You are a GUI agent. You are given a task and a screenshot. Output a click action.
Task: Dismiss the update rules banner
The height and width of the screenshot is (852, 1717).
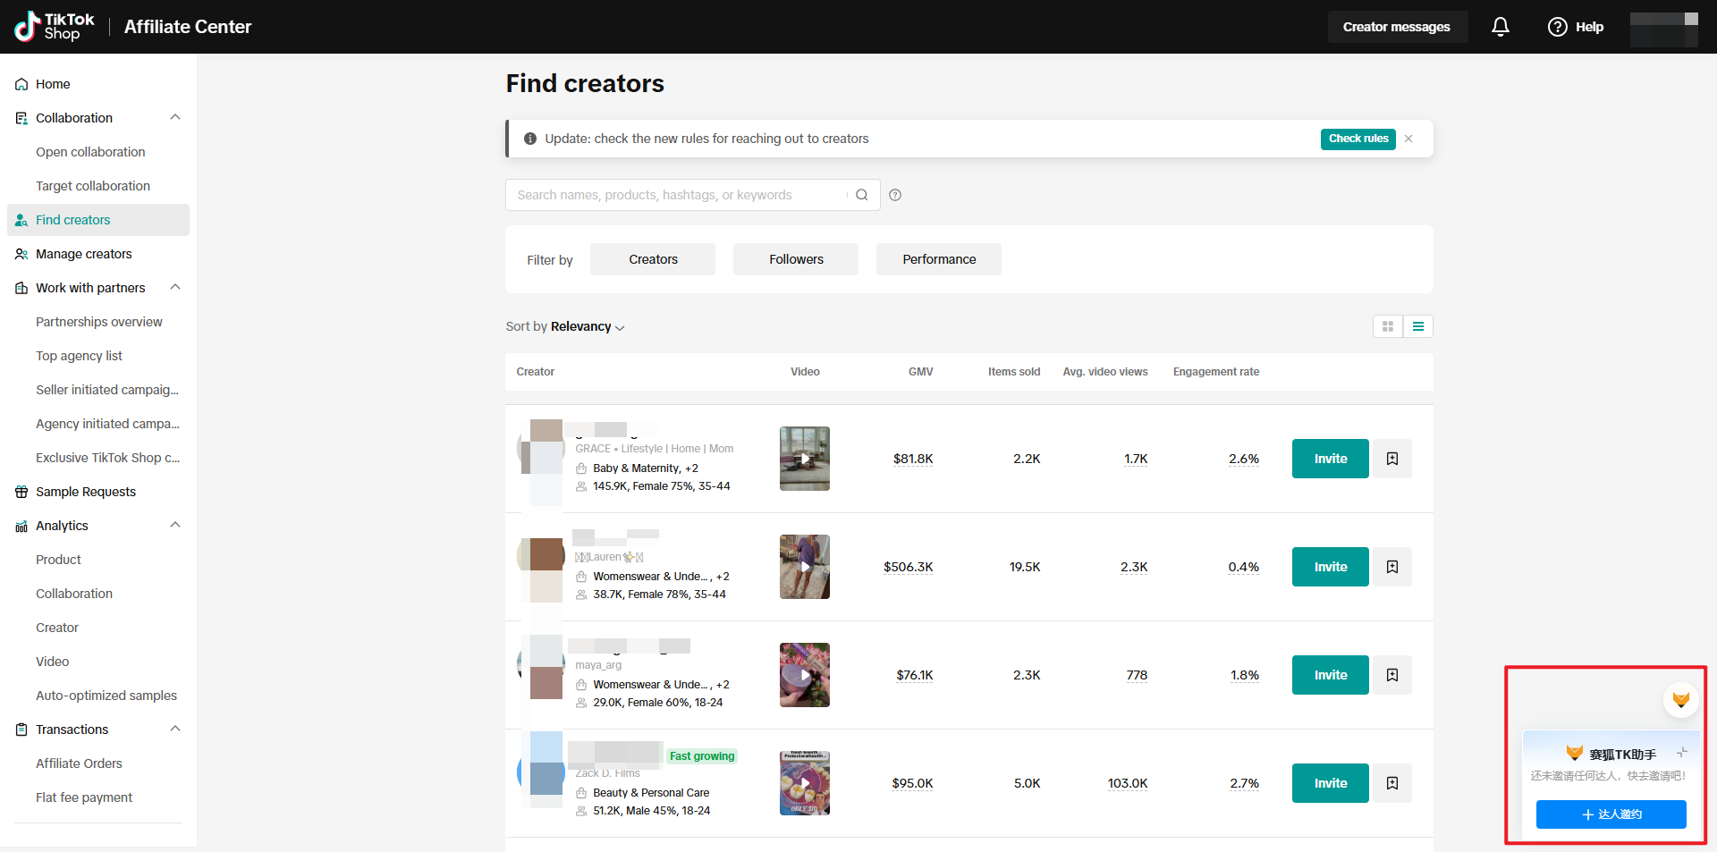[x=1408, y=139]
